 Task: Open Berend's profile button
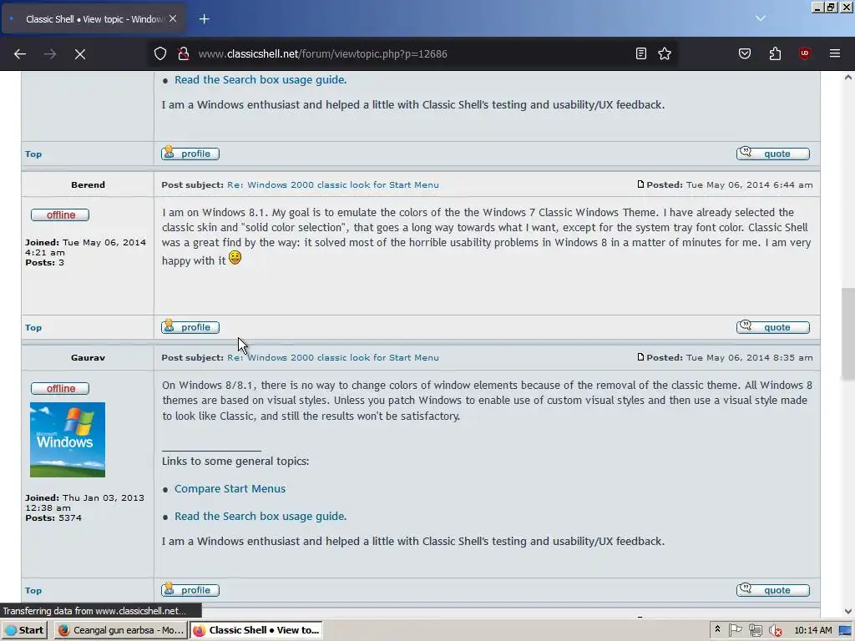click(190, 327)
